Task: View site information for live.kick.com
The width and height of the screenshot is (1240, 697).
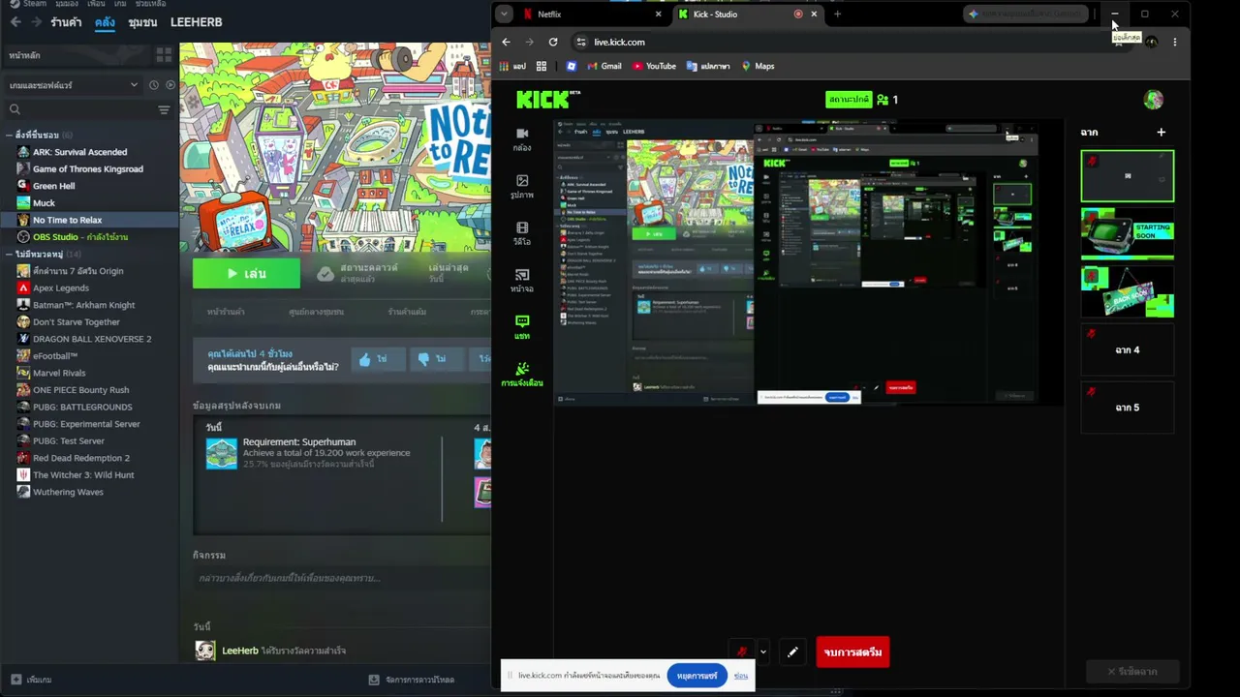Action: pyautogui.click(x=581, y=42)
